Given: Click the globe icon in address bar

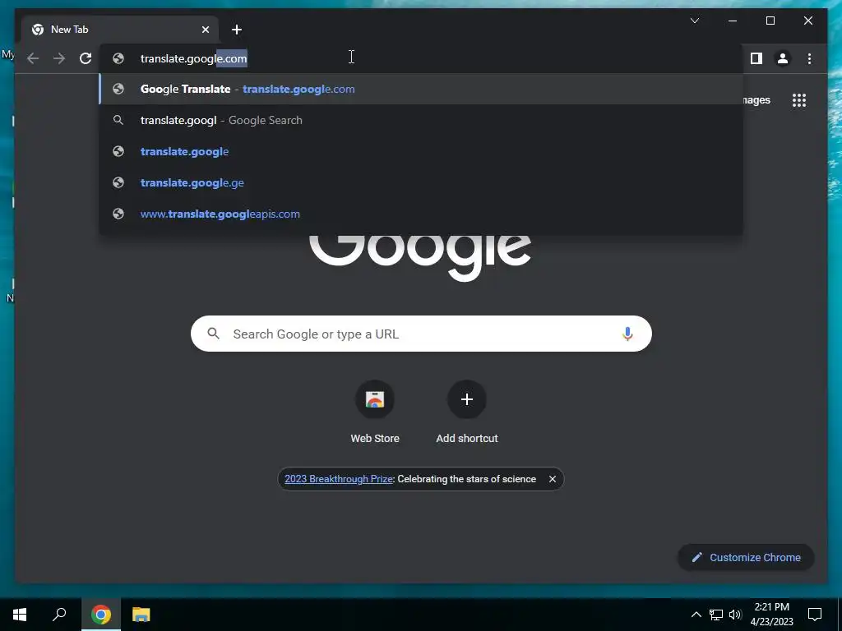Looking at the screenshot, I should 118,58.
